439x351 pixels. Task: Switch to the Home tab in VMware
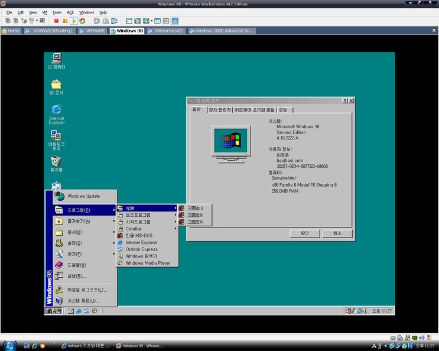(11, 31)
